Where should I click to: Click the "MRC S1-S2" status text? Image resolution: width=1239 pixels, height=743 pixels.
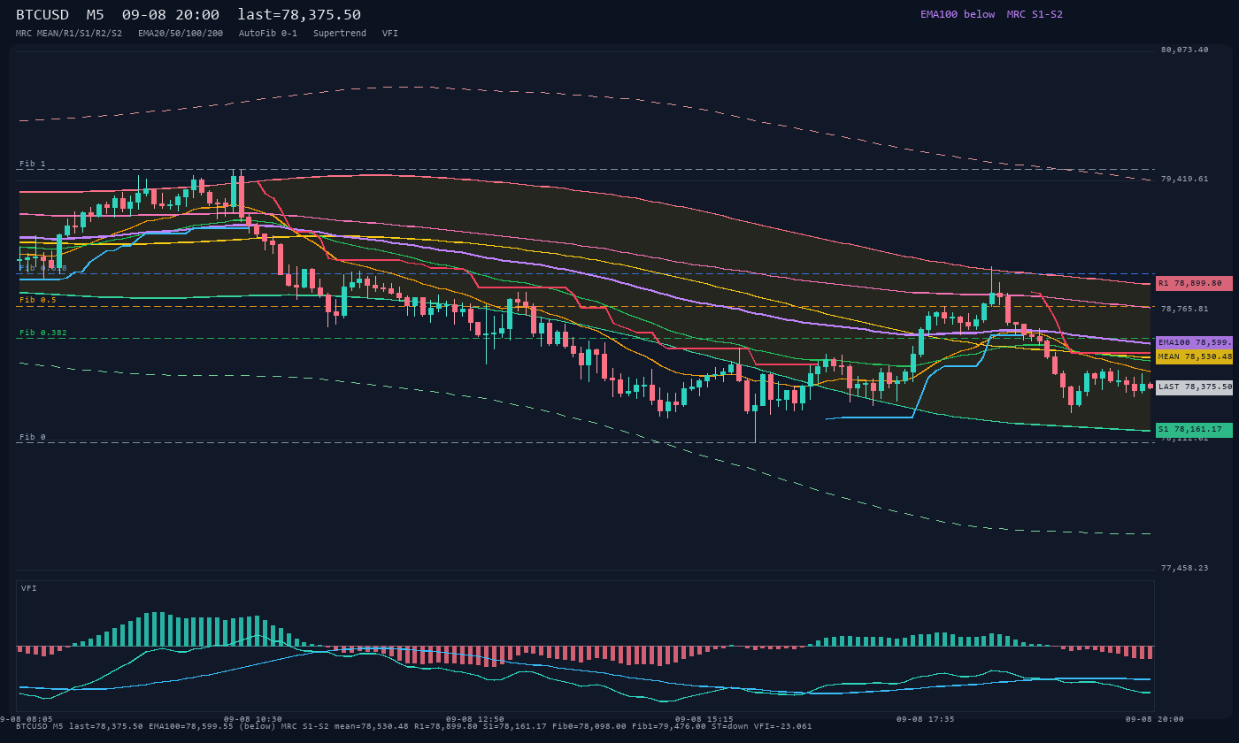(1035, 14)
